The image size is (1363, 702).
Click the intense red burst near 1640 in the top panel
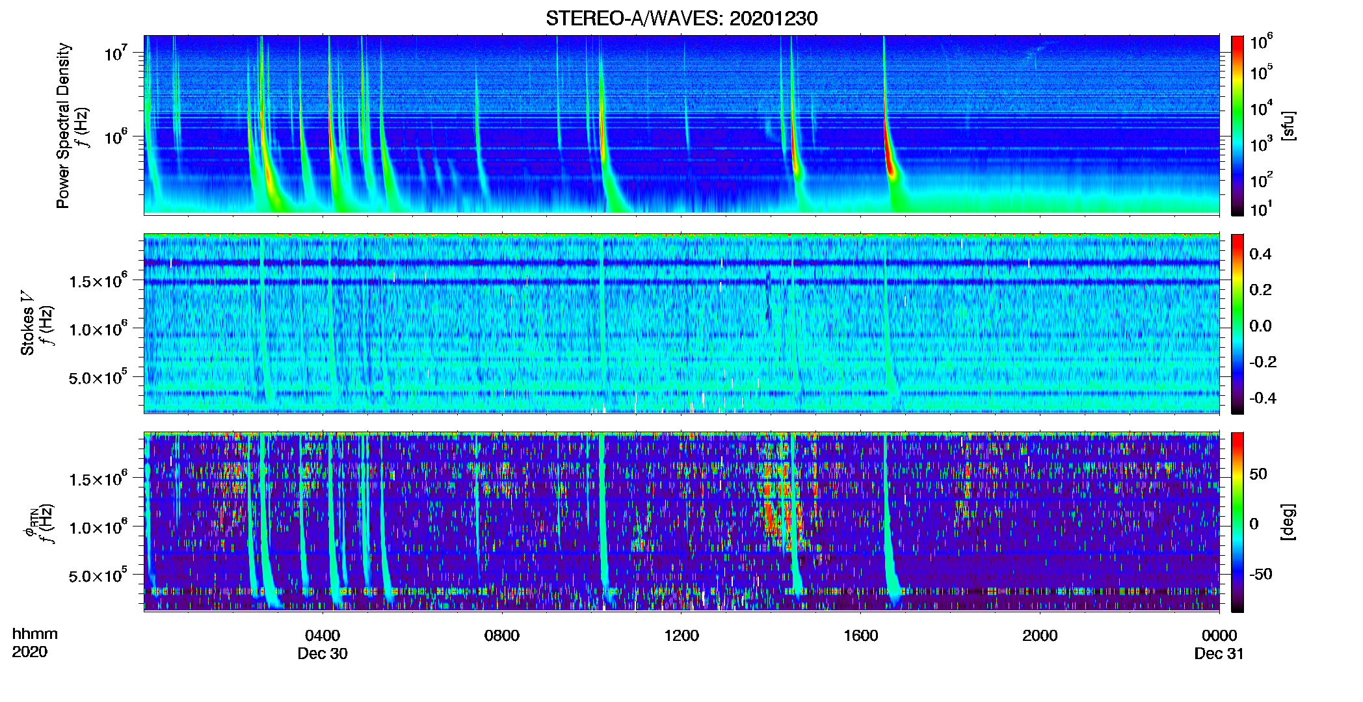click(890, 156)
